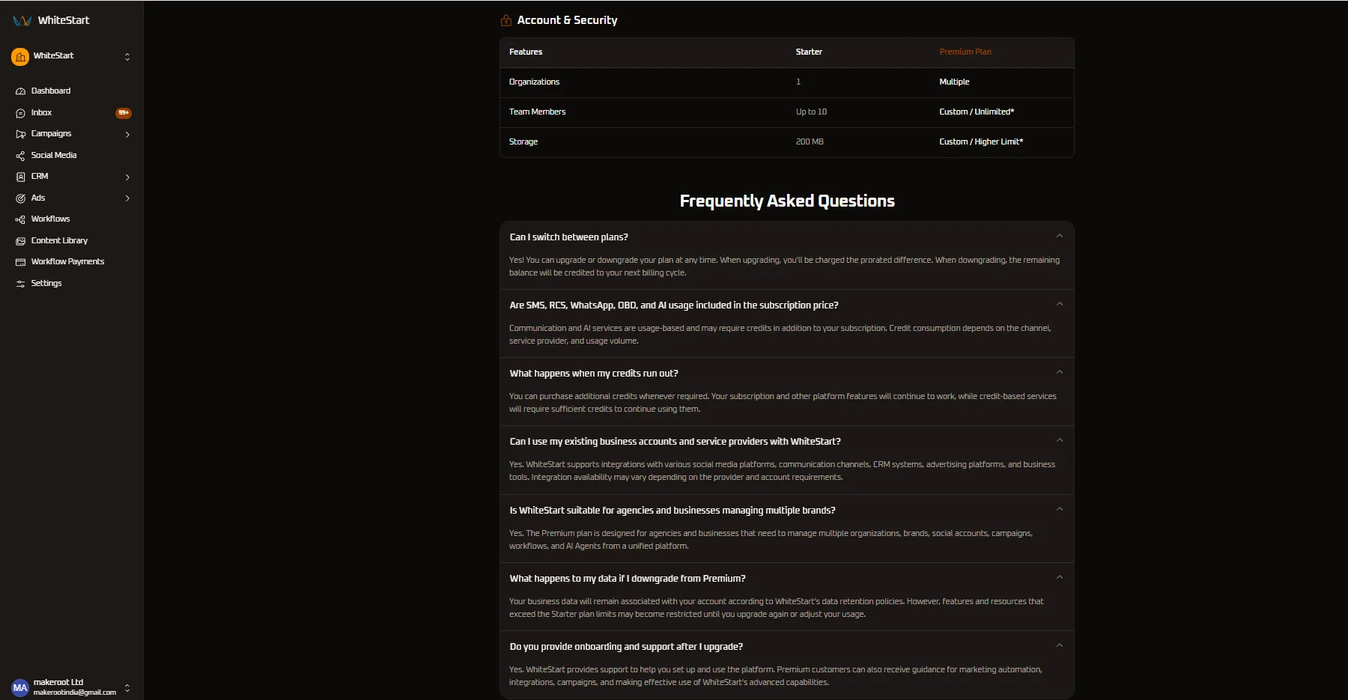Viewport: 1348px width, 700px height.
Task: Click the '200 MB' storage value
Action: [810, 142]
